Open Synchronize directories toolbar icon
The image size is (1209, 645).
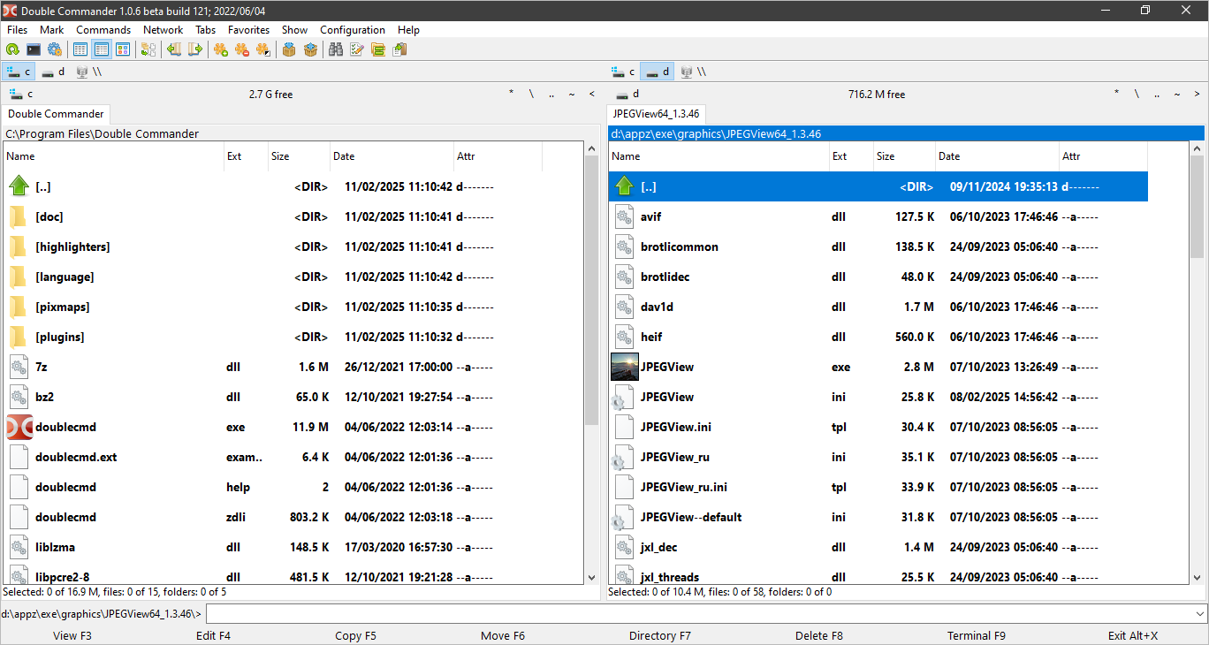coord(378,49)
